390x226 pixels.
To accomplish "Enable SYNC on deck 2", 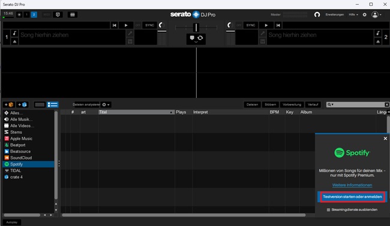I will coord(250,25).
